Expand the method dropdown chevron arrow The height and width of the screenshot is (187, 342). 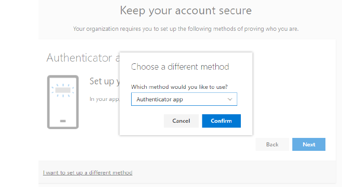[x=230, y=99]
